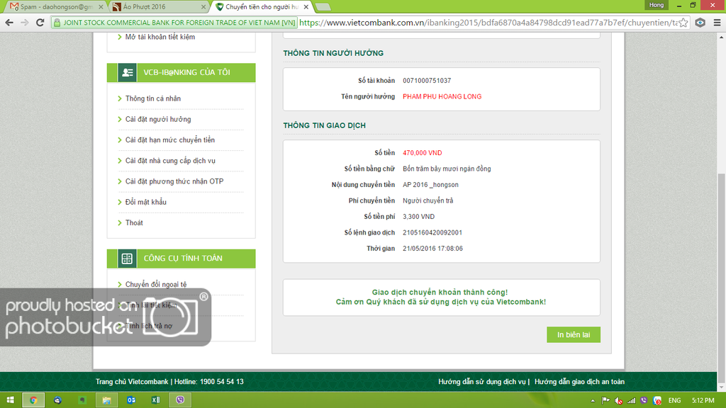Click account number 0071000751037

[x=426, y=81]
